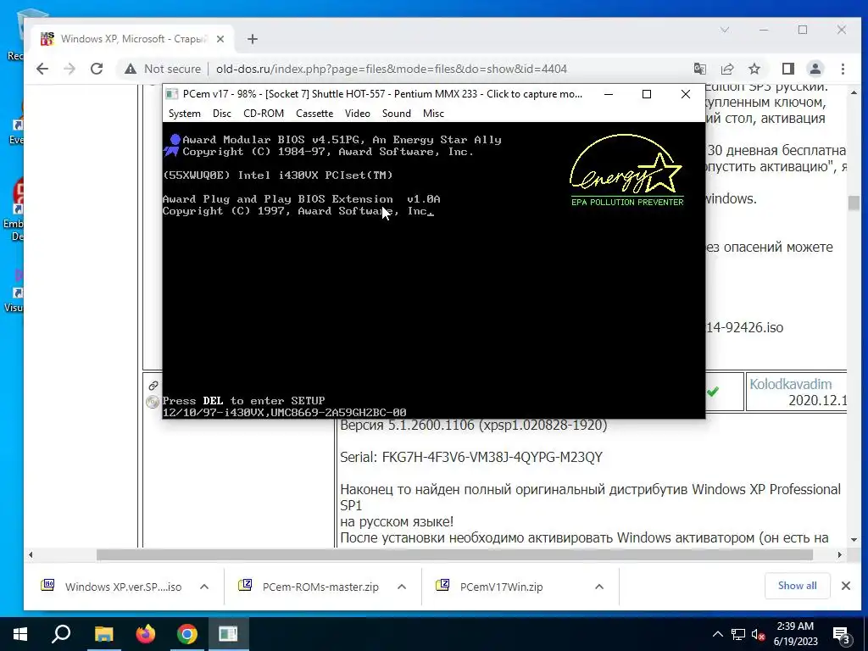Screen dimensions: 868x651
Task: Focus the Chrome address bar URL
Action: pyautogui.click(x=392, y=70)
